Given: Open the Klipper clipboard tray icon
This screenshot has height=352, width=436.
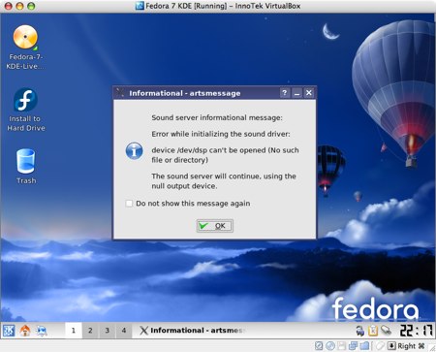Looking at the screenshot, I should [373, 331].
